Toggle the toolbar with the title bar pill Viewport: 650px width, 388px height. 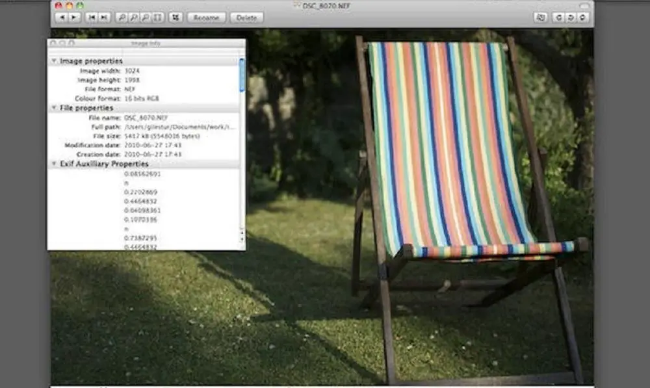585,5
